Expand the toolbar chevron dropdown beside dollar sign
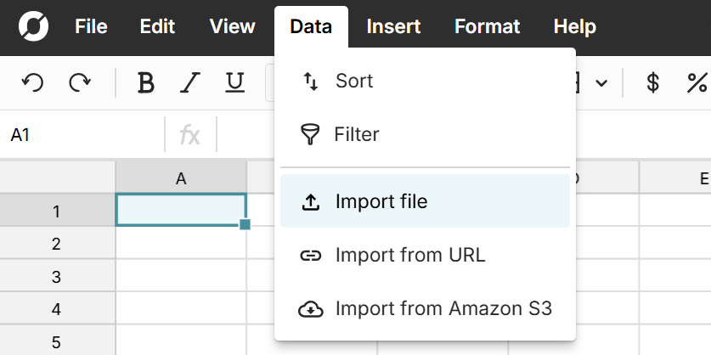Screen dimensions: 711x355 point(601,83)
